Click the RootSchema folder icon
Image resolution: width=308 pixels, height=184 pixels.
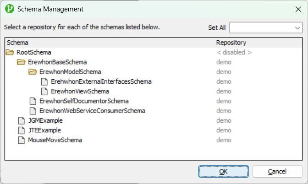click(x=9, y=52)
